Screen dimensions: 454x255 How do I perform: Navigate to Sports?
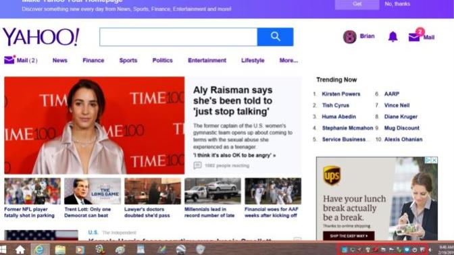[128, 60]
